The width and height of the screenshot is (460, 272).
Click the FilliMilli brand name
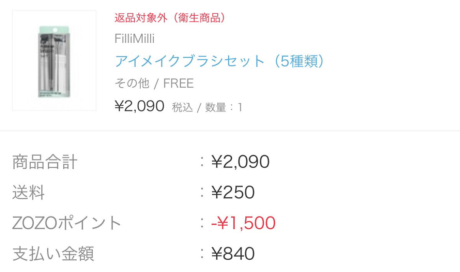click(134, 39)
